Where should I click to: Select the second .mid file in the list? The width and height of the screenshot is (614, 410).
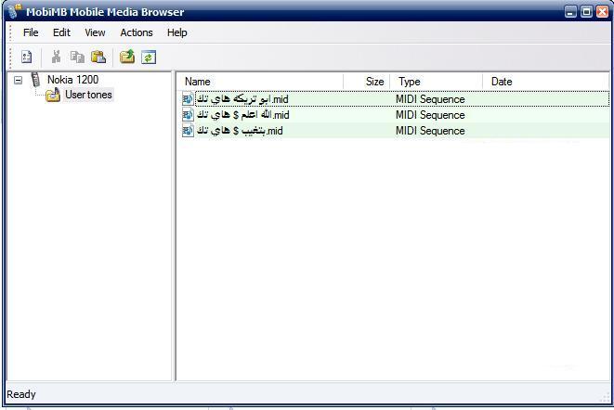point(242,115)
